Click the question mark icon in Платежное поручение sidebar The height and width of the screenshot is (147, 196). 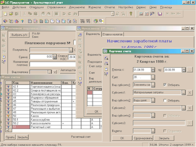click(4, 57)
